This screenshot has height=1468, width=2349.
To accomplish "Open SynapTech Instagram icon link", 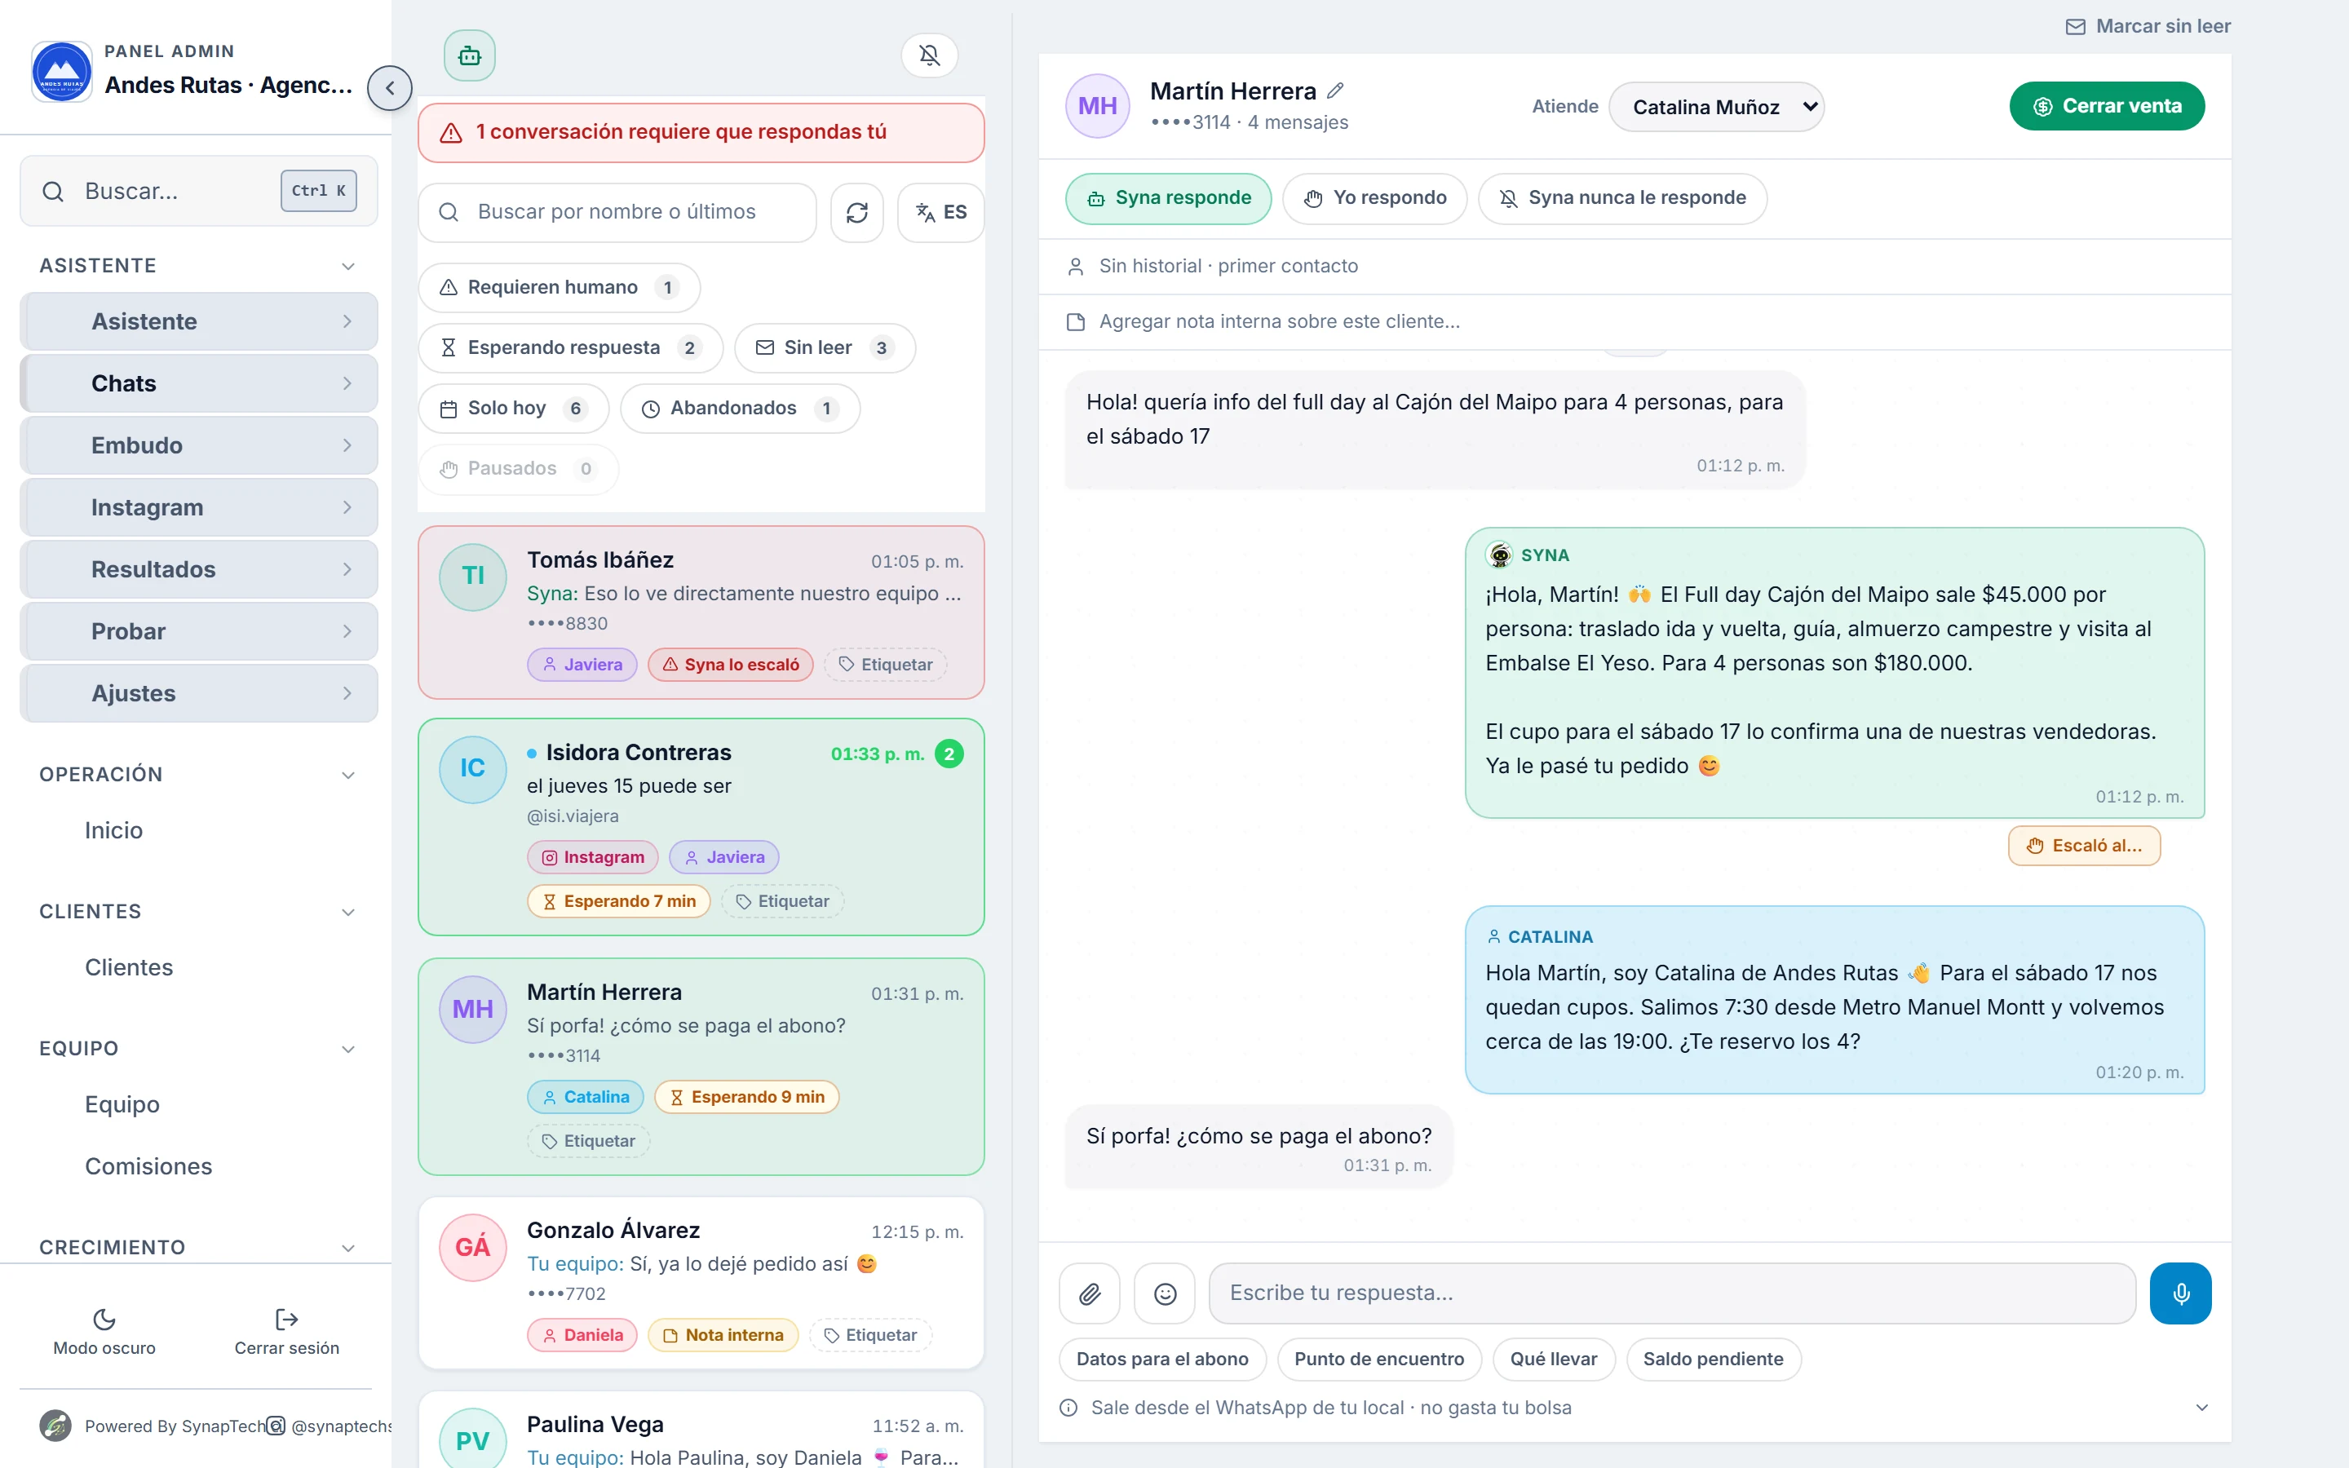I will 276,1426.
